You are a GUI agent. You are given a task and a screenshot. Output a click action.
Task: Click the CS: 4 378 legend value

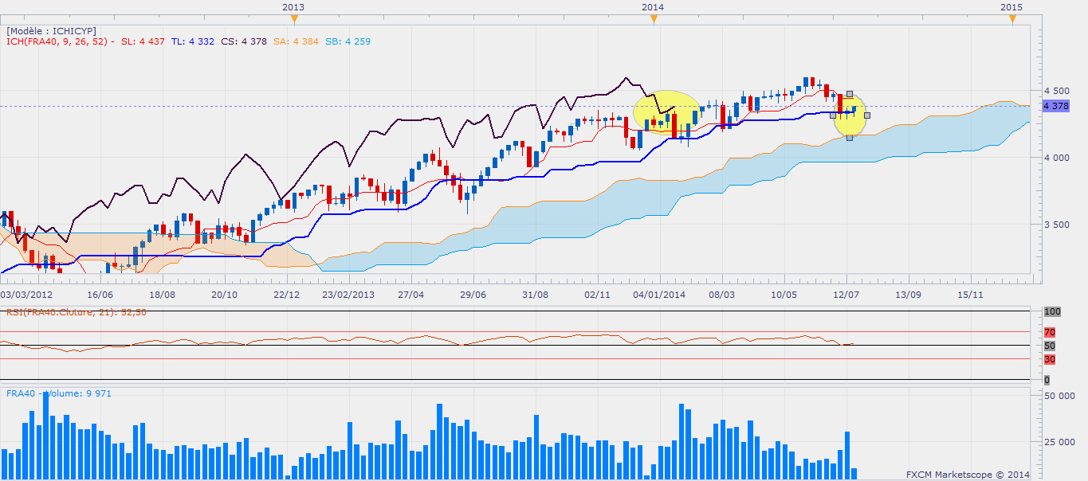coord(244,41)
